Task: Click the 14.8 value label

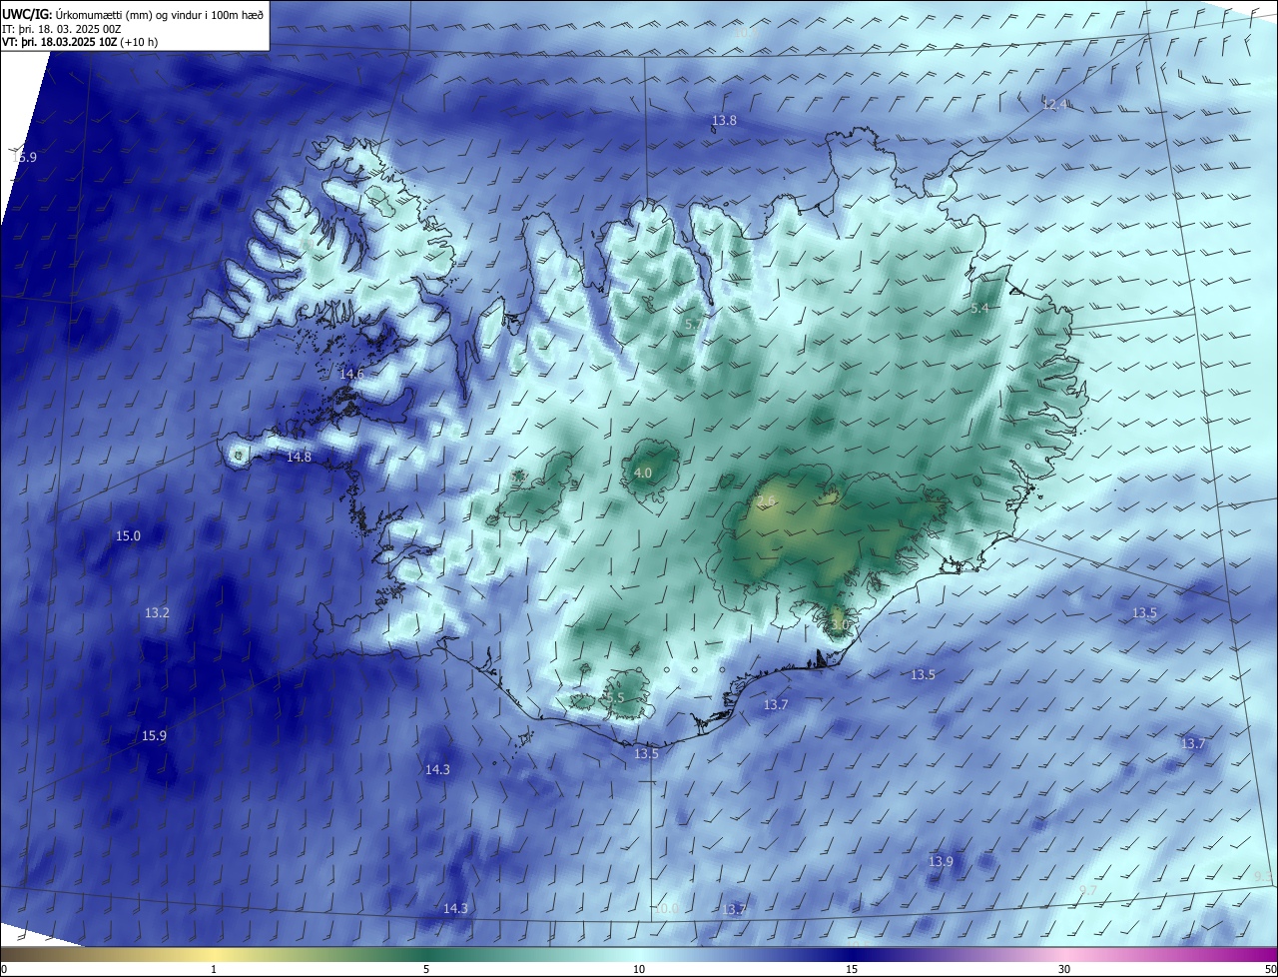Action: (x=299, y=457)
